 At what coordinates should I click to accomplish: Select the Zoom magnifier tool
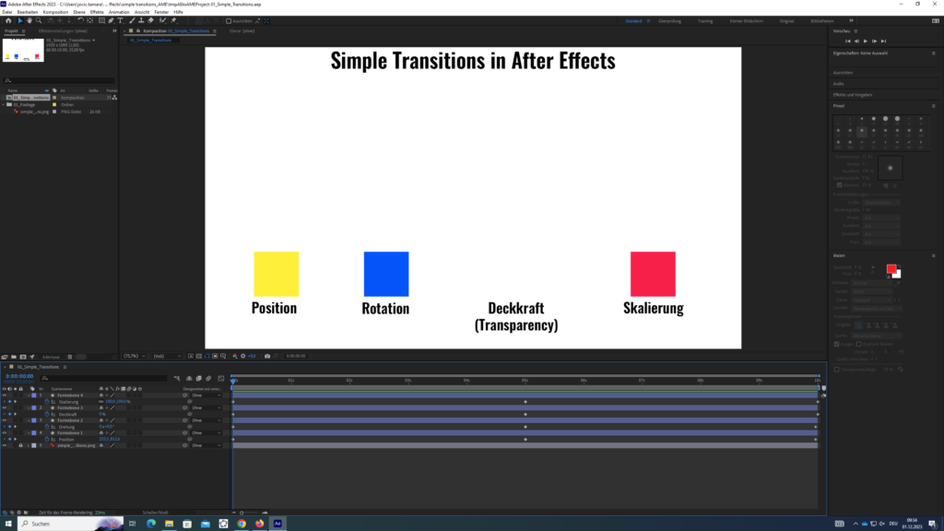click(39, 20)
